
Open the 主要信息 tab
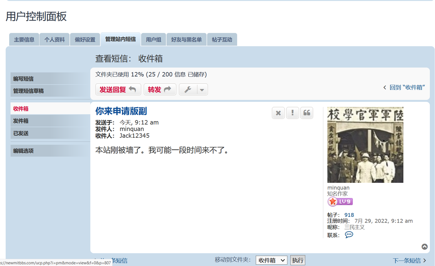click(x=24, y=39)
